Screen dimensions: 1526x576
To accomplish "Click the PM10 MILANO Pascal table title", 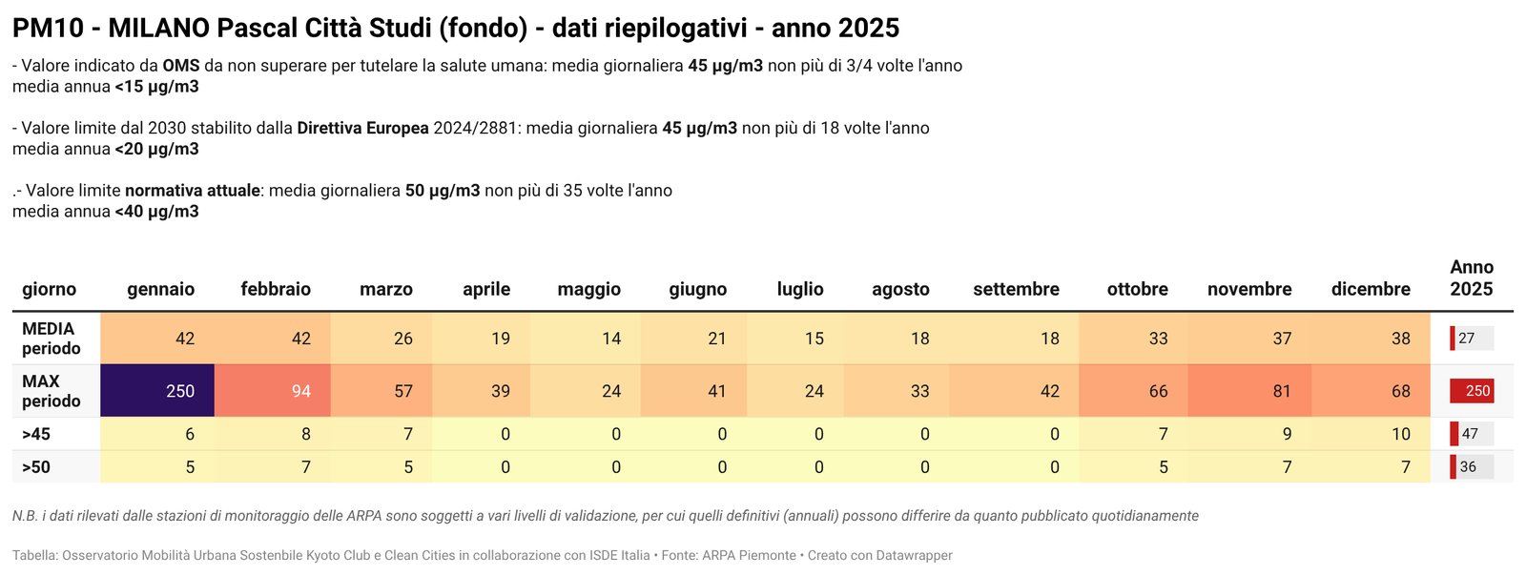I will click(x=456, y=29).
